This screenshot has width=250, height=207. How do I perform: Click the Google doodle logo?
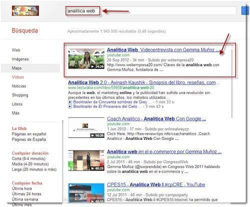pos(25,11)
